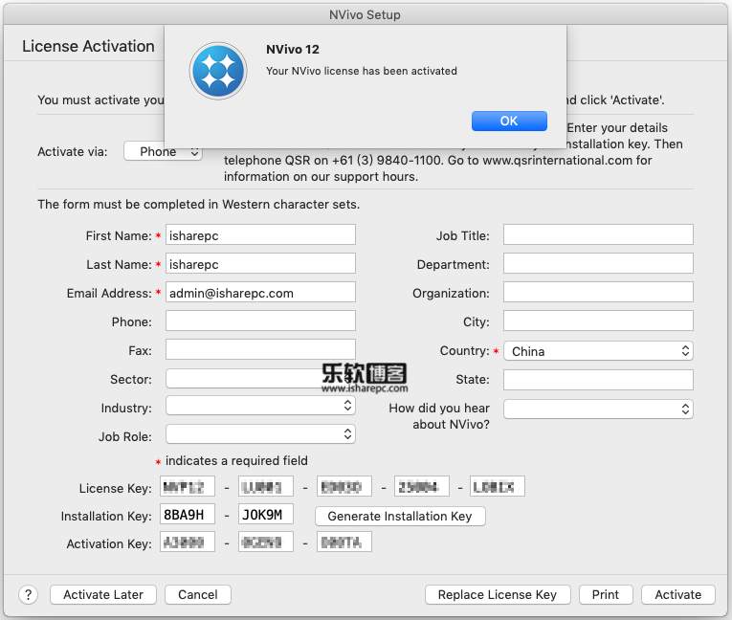Viewport: 732px width, 620px height.
Task: Click the Last Name field
Action: click(260, 264)
